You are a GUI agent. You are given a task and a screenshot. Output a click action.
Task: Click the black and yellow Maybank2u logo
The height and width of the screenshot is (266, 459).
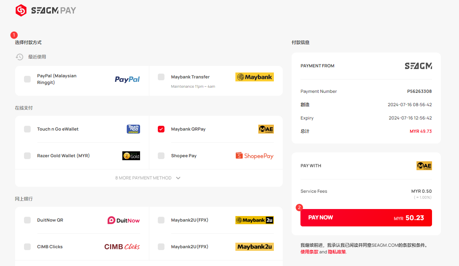pyautogui.click(x=255, y=220)
